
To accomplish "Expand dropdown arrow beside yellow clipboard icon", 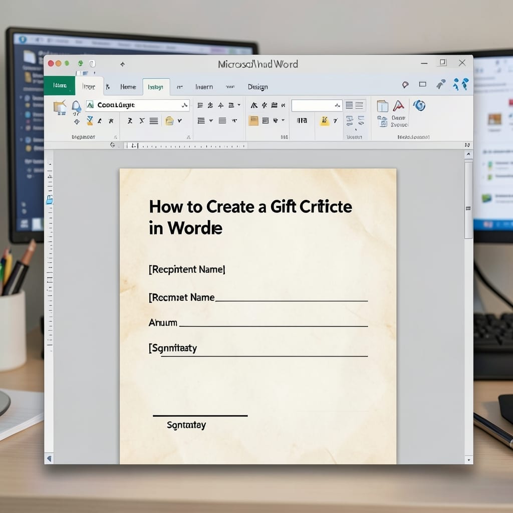I will click(x=180, y=121).
